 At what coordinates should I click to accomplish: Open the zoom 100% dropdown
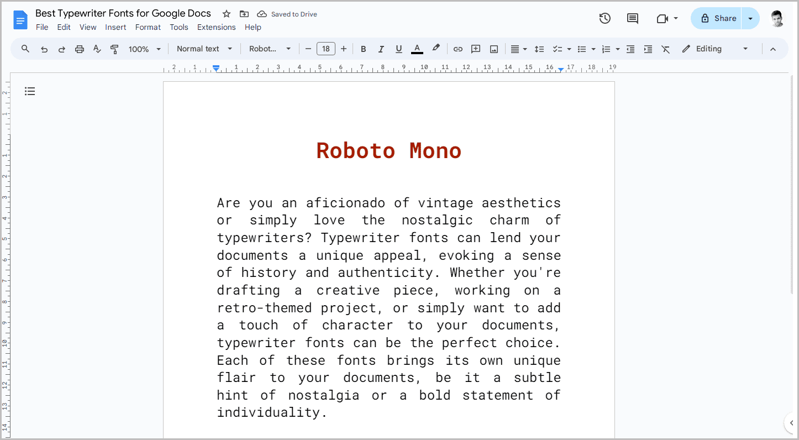click(144, 49)
